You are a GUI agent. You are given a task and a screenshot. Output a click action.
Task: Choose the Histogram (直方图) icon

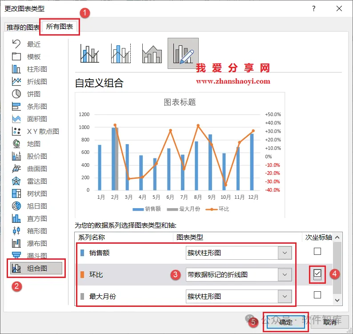16,218
